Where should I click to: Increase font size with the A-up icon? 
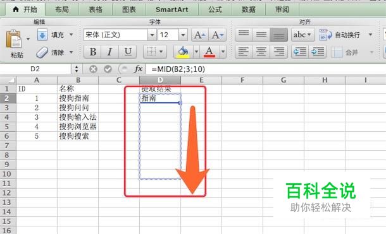(200, 35)
